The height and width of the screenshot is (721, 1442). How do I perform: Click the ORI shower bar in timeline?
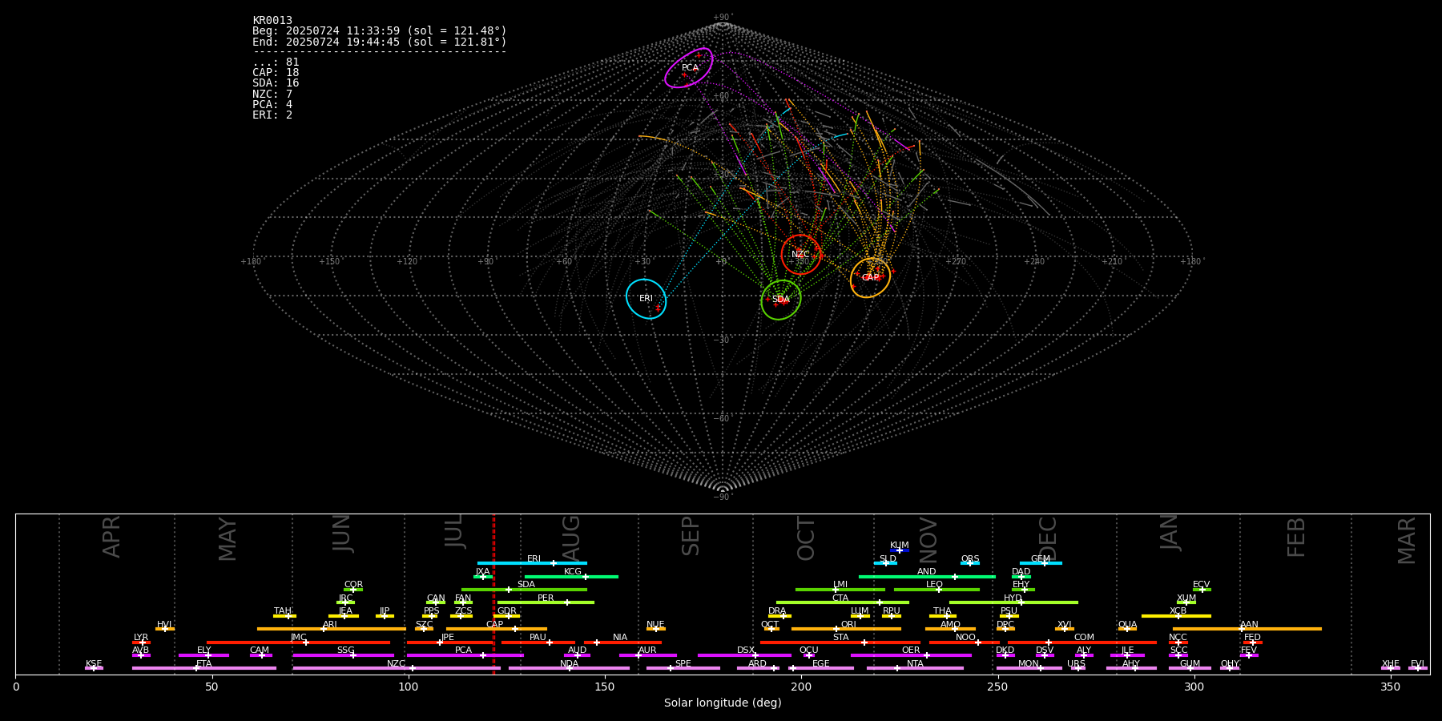[x=846, y=629]
